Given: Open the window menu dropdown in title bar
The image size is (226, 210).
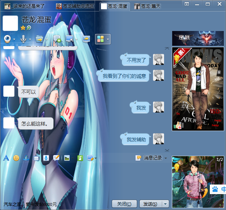Looking at the screenshot, I should tap(187, 4).
